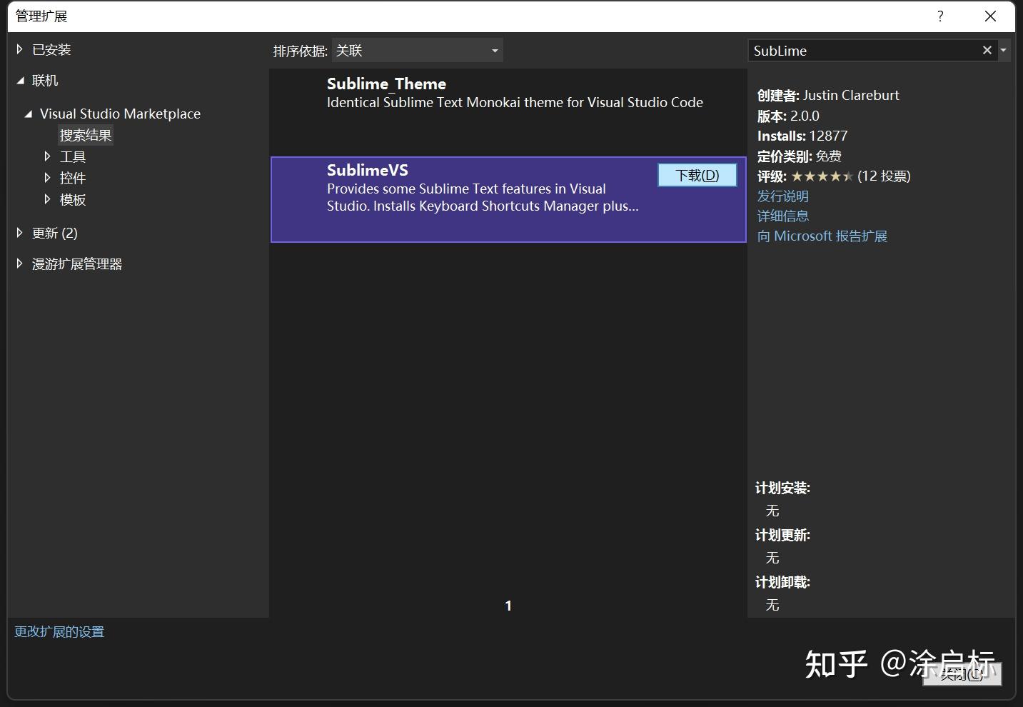Open the 更改扩展的设置 link
The image size is (1023, 707).
coord(59,631)
